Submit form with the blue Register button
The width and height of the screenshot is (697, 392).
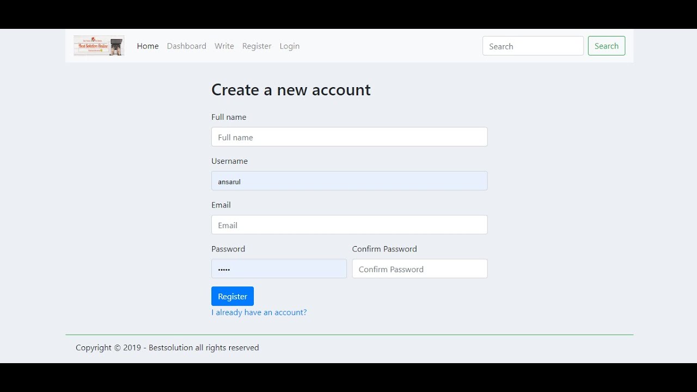coord(232,296)
